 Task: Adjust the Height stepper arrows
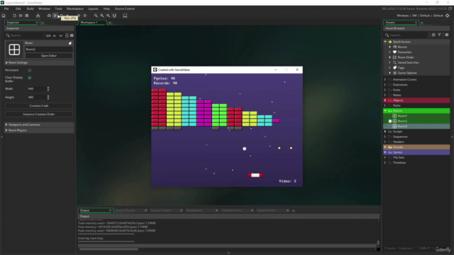[x=48, y=97]
